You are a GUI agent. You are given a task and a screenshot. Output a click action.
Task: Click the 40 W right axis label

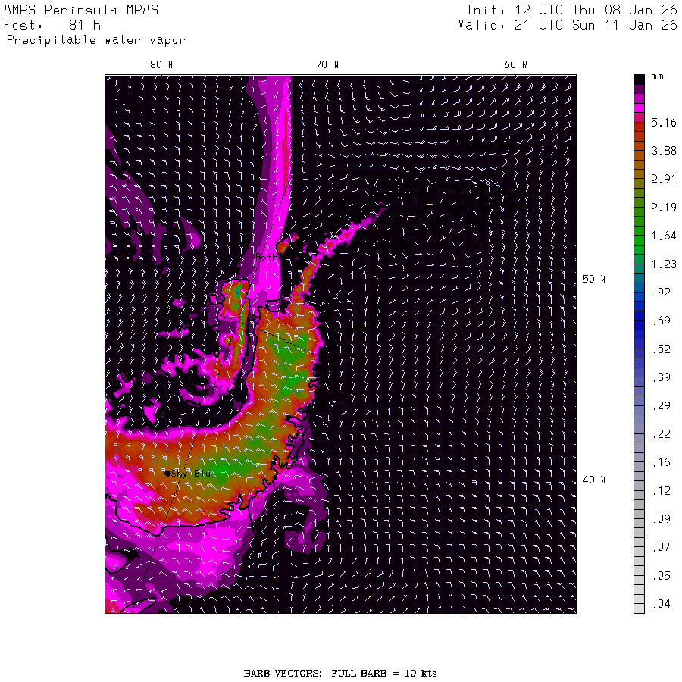coord(593,480)
